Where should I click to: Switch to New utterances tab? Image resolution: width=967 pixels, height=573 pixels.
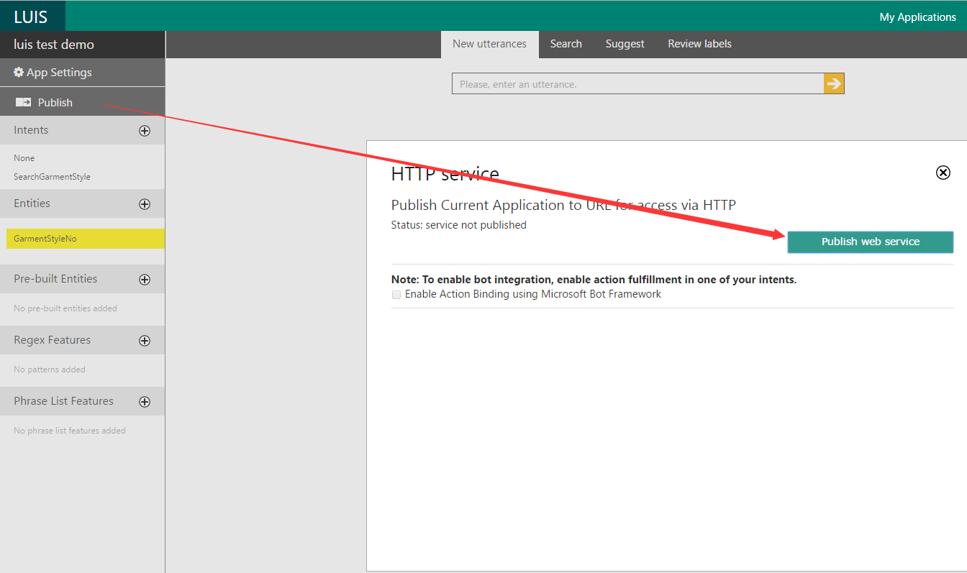(489, 44)
